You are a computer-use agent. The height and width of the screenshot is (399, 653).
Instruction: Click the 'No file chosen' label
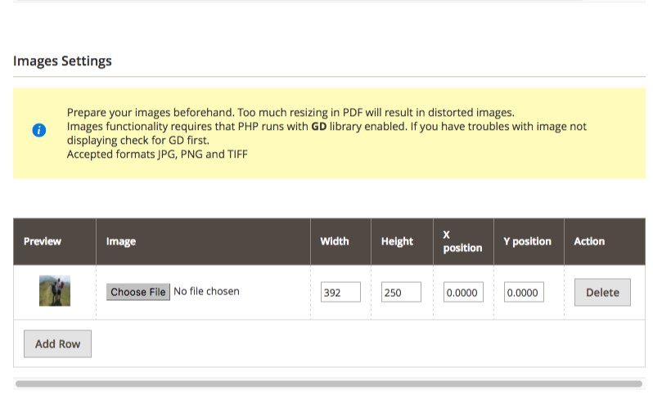(206, 291)
